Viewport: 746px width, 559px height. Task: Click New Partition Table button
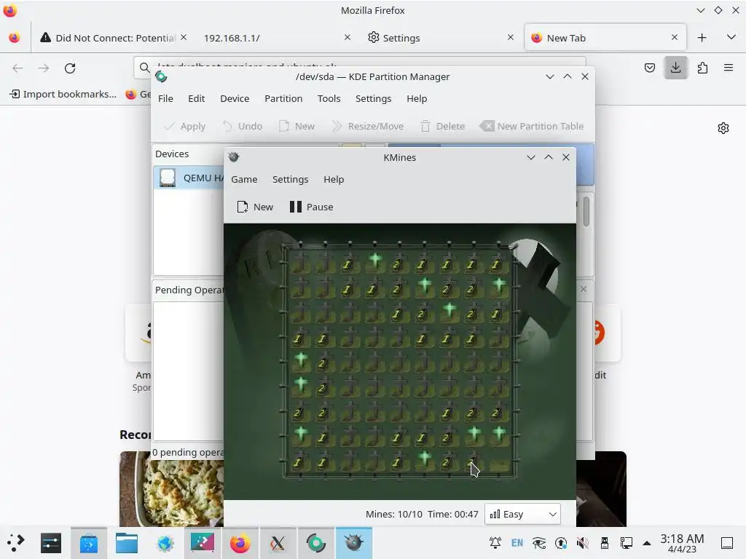[532, 126]
